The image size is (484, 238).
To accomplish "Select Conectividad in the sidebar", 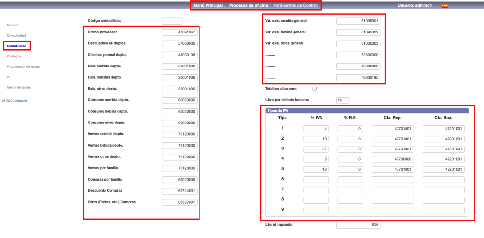I will [16, 35].
